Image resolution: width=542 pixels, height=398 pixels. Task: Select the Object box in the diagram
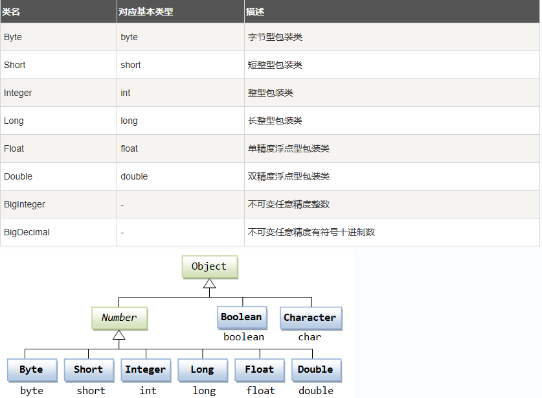[209, 266]
